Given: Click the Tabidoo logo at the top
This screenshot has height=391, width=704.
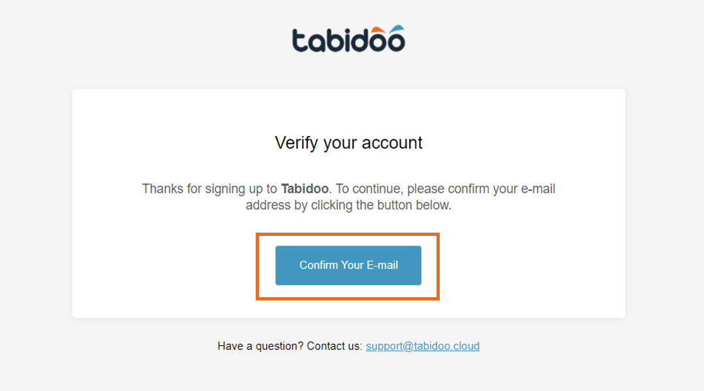Looking at the screenshot, I should click(348, 39).
